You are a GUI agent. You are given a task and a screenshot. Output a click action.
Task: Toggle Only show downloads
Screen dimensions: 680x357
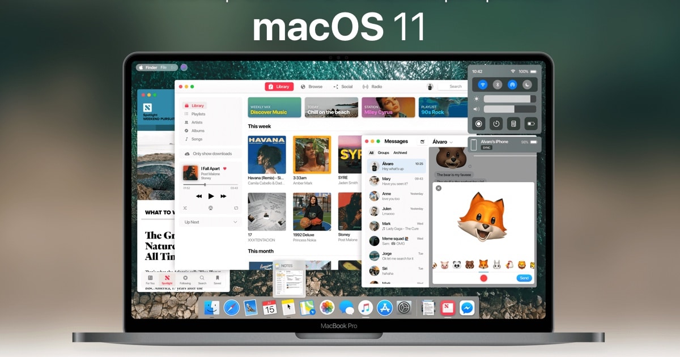tap(211, 154)
